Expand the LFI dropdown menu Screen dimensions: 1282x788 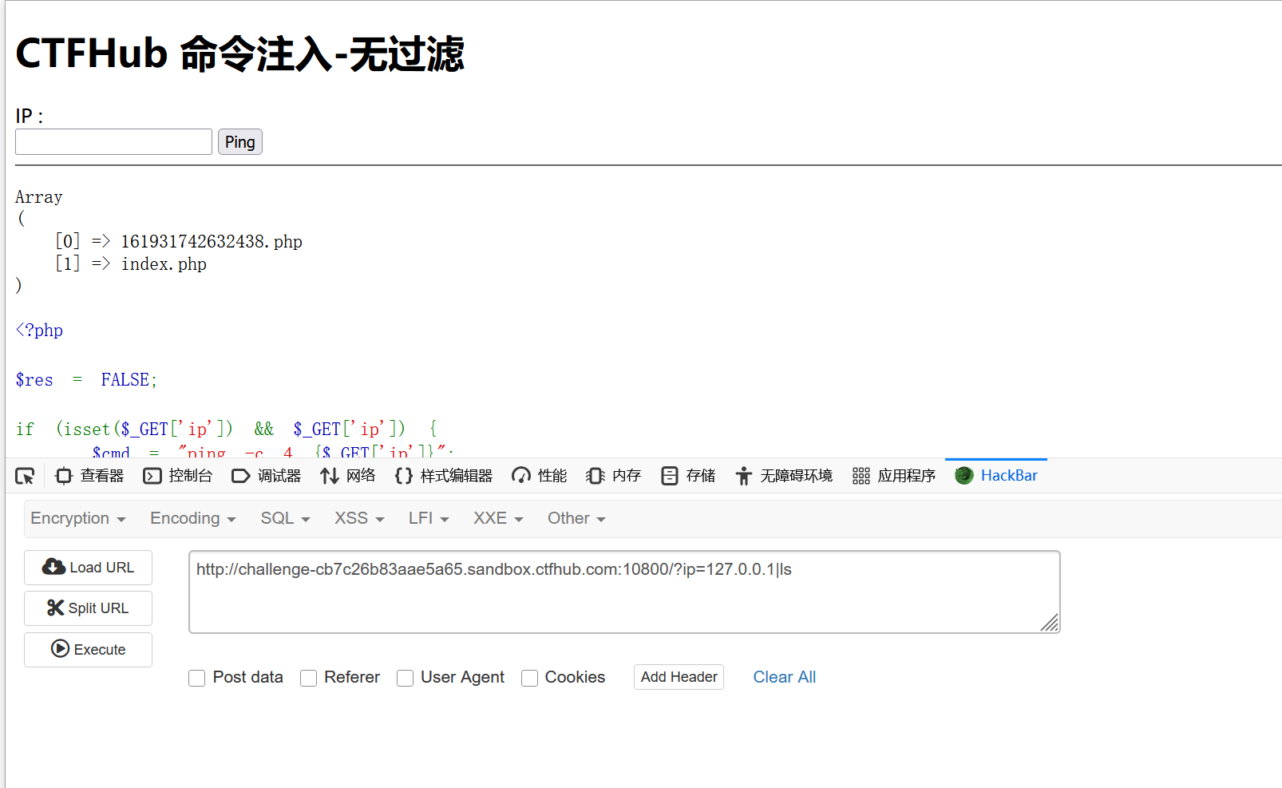tap(429, 518)
